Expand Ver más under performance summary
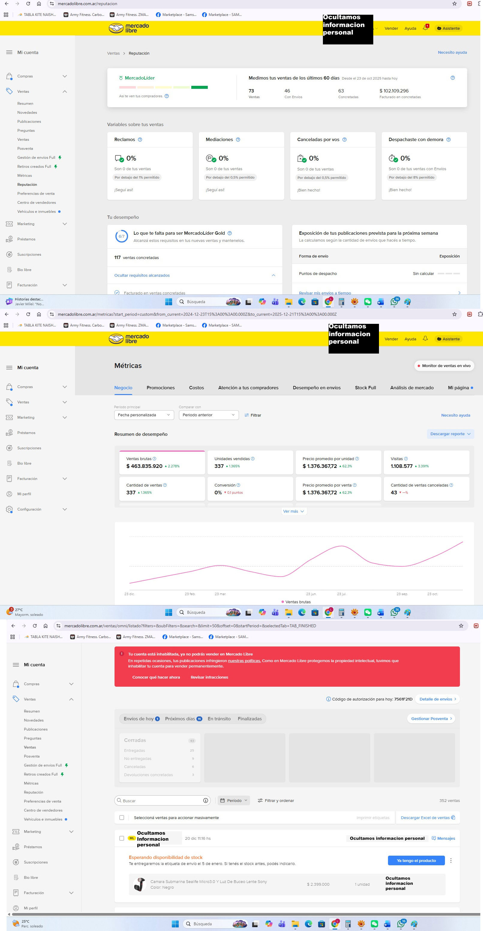 pyautogui.click(x=294, y=511)
